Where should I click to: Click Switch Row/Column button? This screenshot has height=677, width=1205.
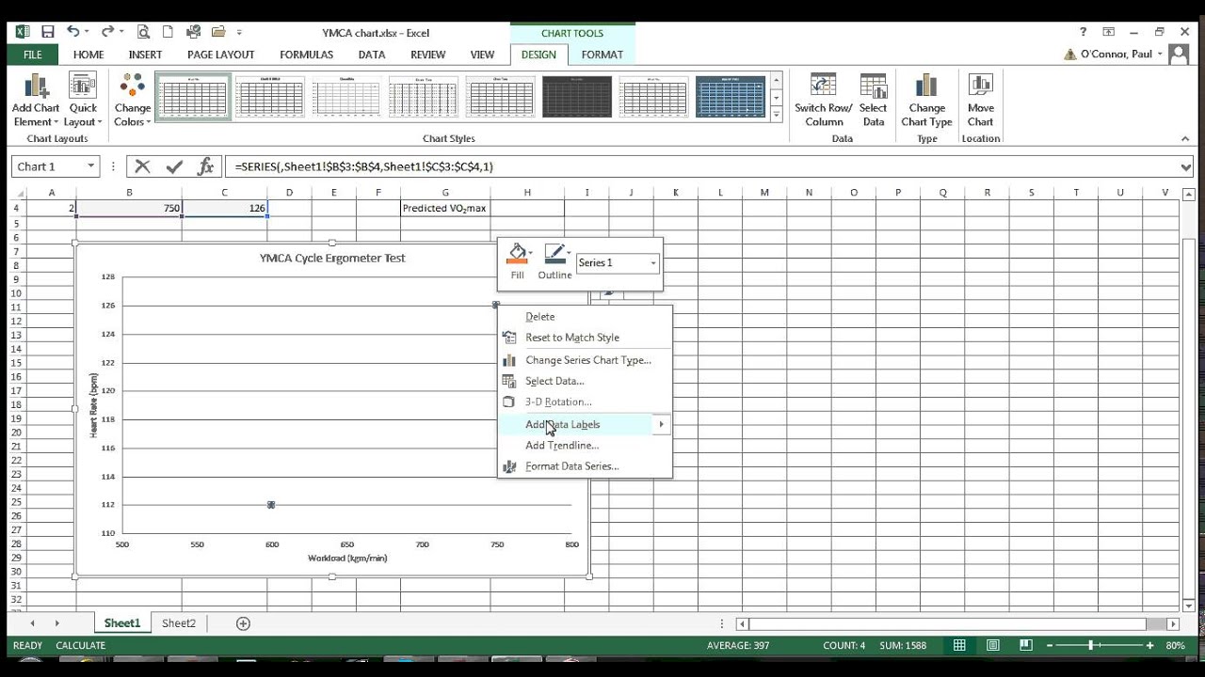[824, 101]
